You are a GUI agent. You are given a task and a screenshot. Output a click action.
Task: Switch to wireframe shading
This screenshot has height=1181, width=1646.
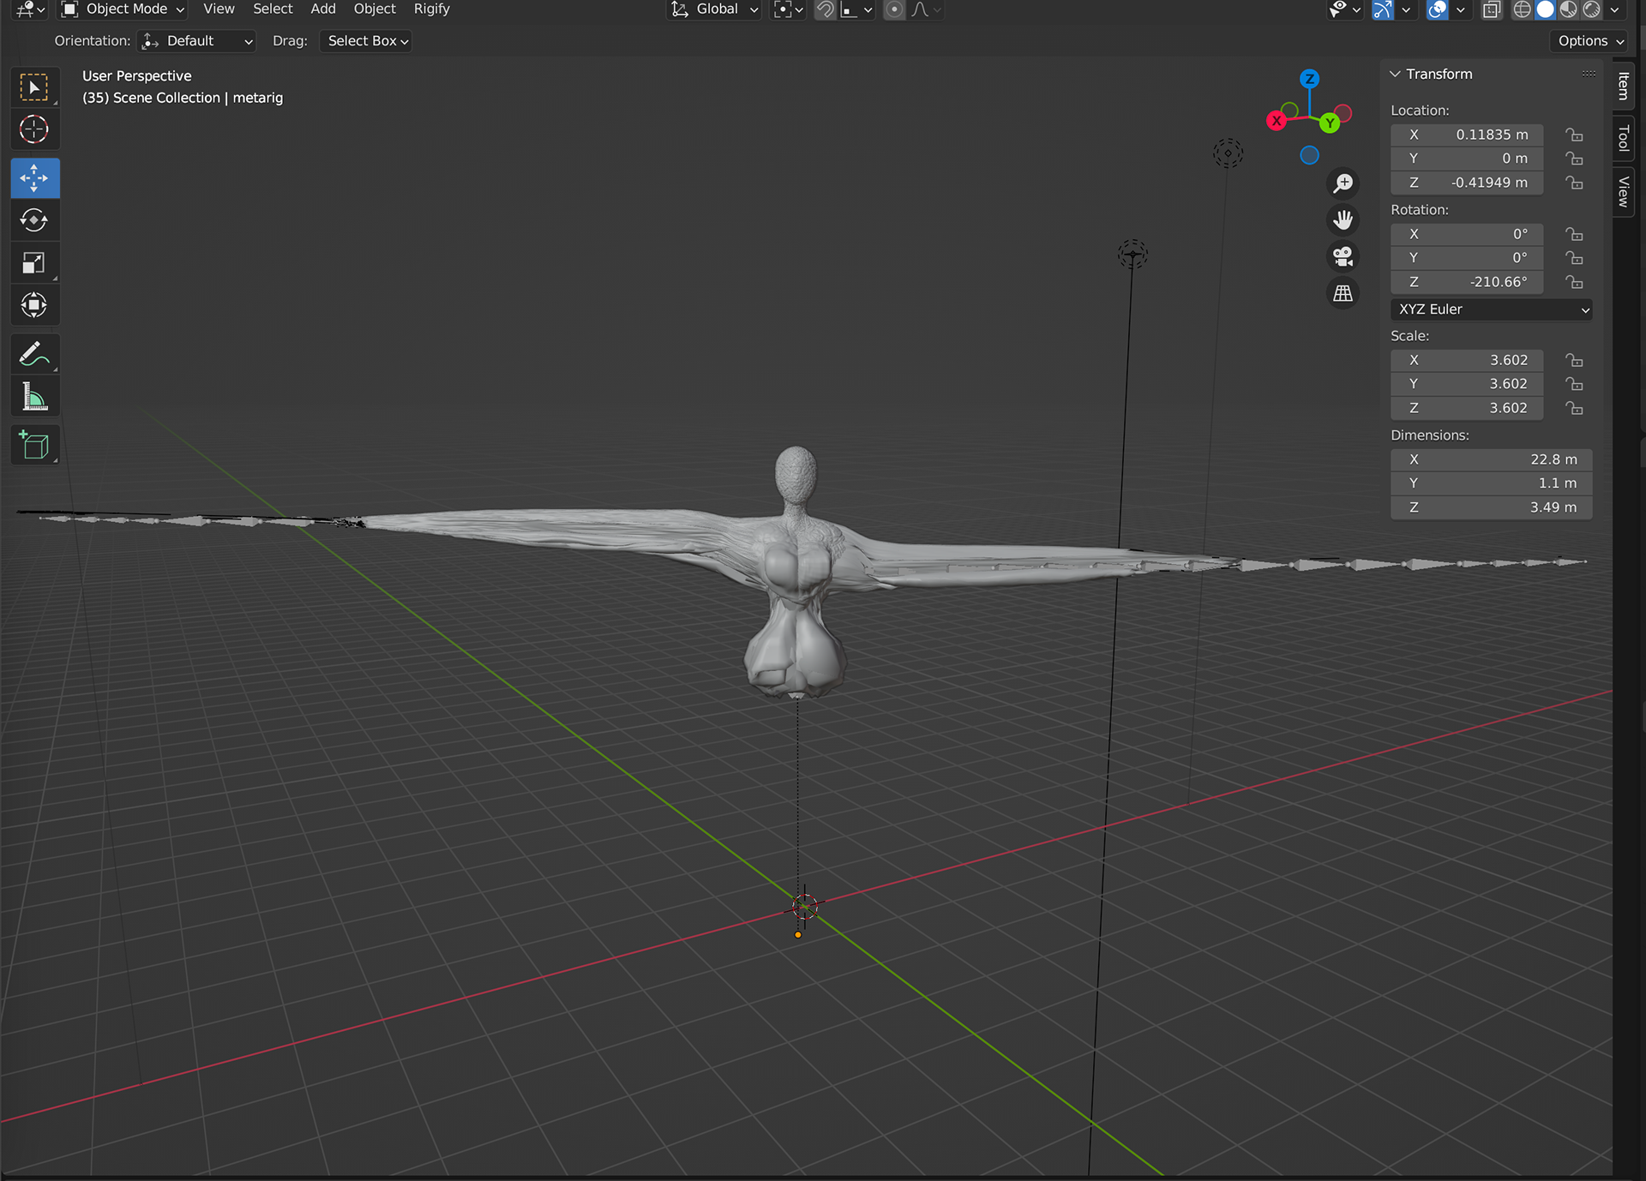[x=1522, y=9]
